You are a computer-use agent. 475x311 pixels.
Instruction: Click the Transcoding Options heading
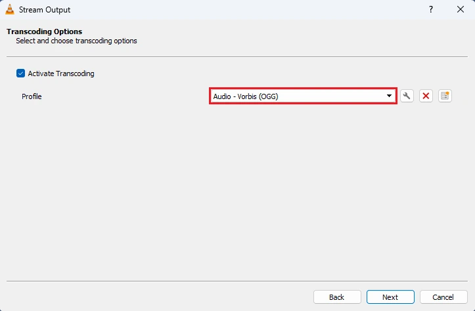pos(45,31)
